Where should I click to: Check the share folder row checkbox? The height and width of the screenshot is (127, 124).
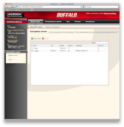(x=32, y=51)
